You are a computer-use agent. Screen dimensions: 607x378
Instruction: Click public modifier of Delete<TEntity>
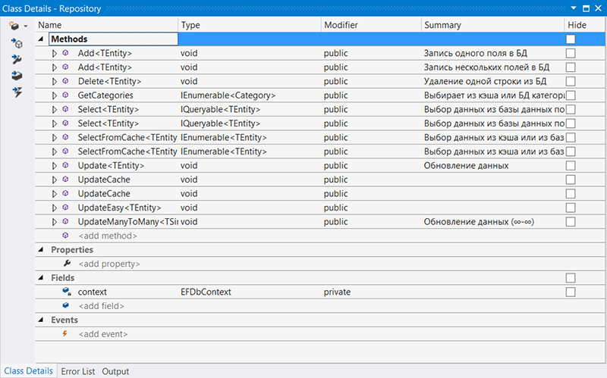[x=335, y=81]
